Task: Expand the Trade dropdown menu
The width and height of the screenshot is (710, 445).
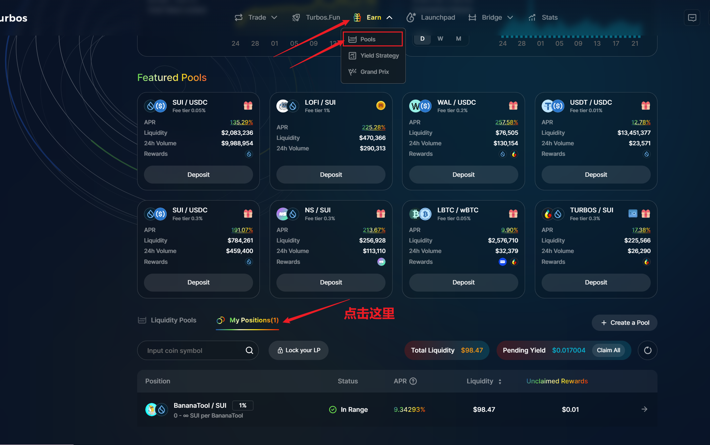Action: click(x=256, y=17)
